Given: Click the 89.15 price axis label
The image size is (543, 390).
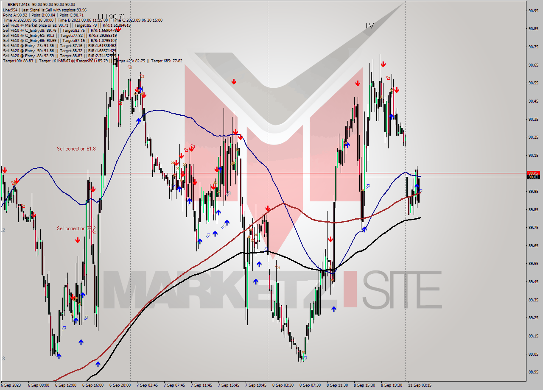Looking at the screenshot, I should tap(533, 336).
